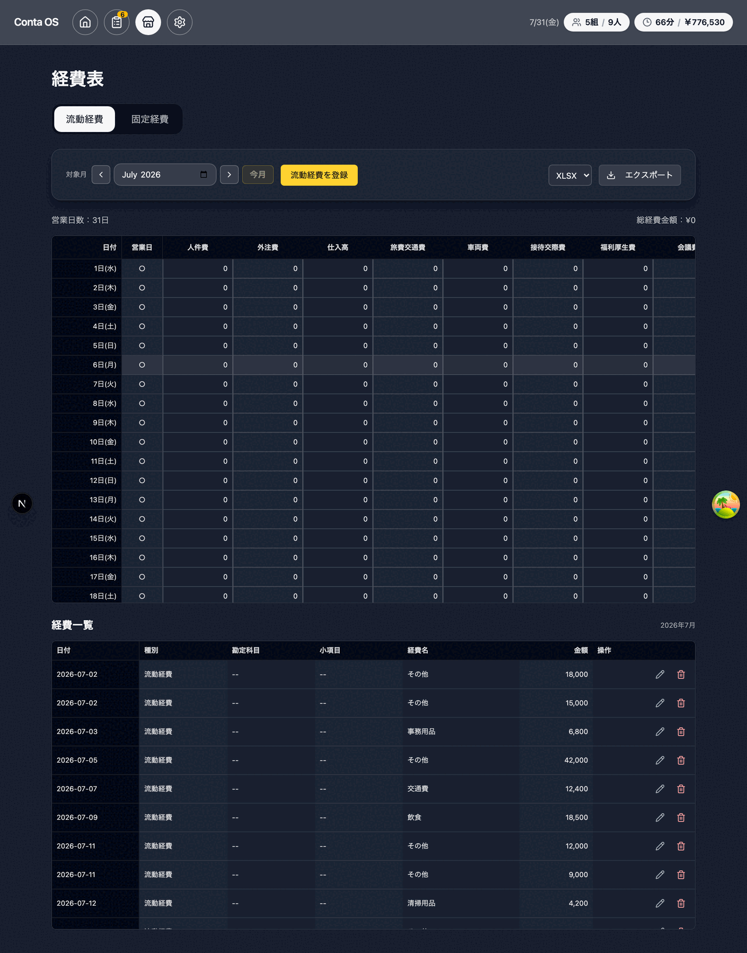The width and height of the screenshot is (747, 953).
Task: Edit the 事務用品 expense row
Action: pos(660,732)
